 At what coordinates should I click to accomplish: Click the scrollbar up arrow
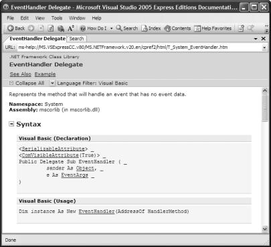(265, 90)
